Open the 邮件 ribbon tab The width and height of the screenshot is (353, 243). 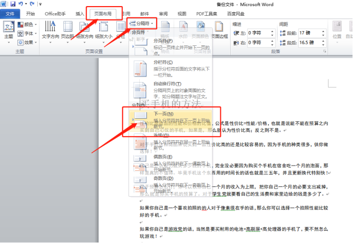point(144,14)
